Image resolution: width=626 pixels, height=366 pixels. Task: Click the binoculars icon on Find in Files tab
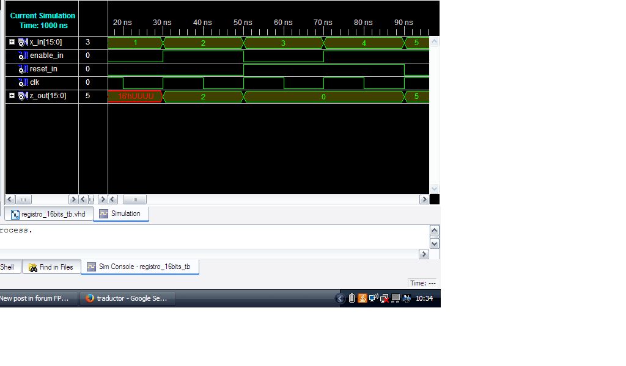click(33, 267)
